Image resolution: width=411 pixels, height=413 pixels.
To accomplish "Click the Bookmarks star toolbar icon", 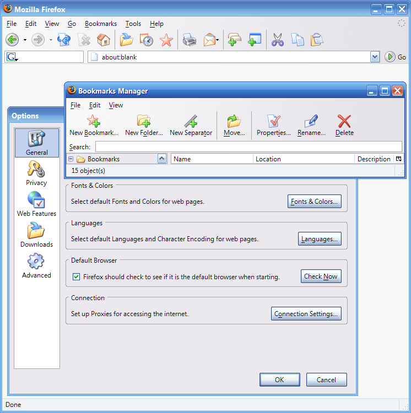I will tap(166, 40).
